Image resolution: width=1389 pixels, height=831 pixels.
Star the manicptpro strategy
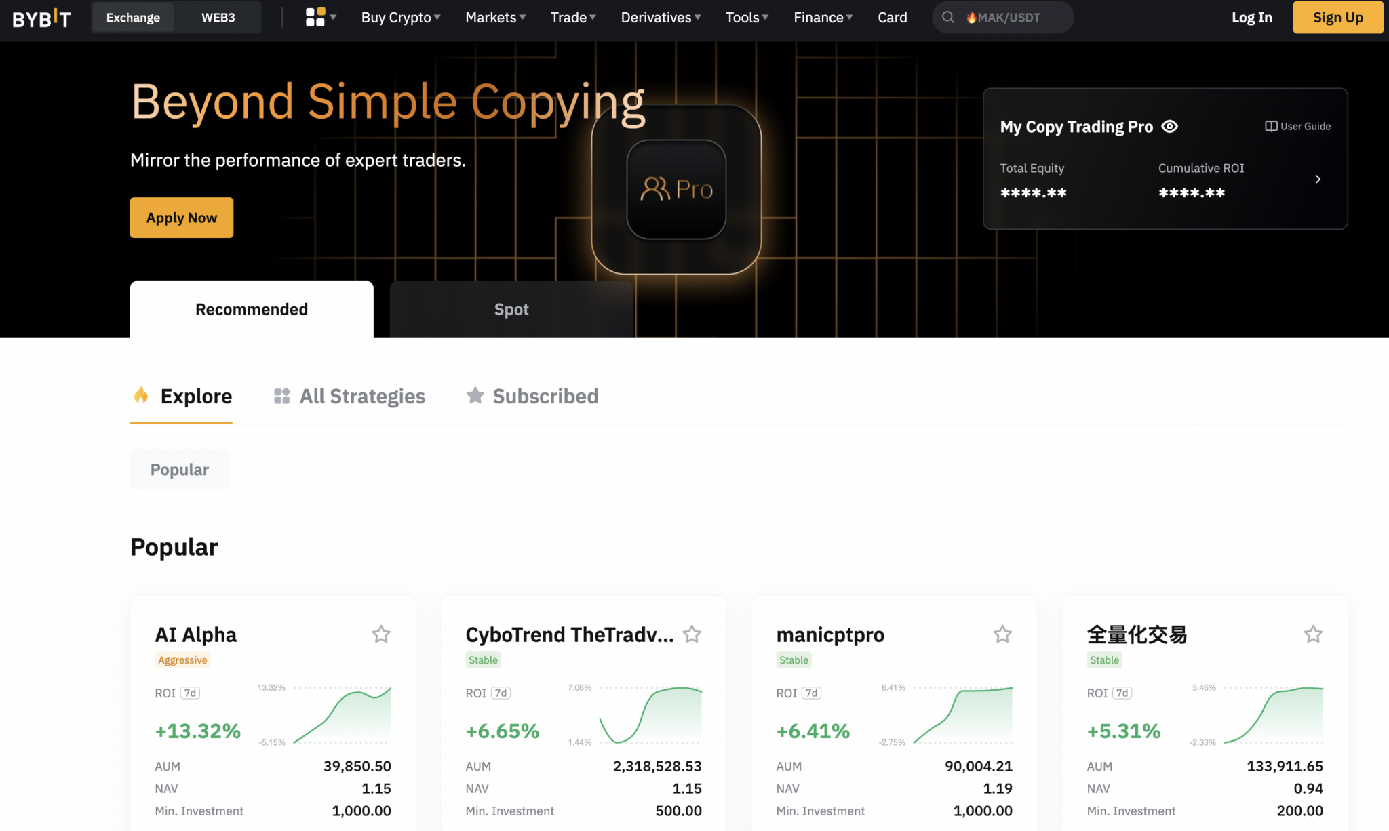click(x=1002, y=634)
